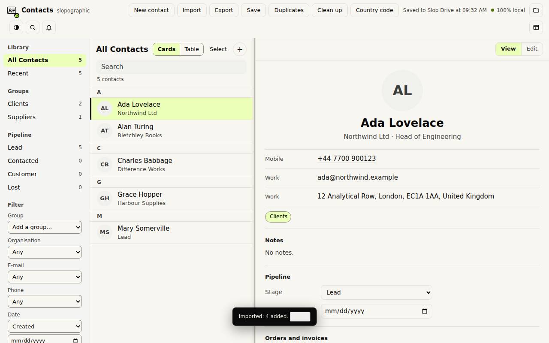Focus the contacts Search field

171,67
